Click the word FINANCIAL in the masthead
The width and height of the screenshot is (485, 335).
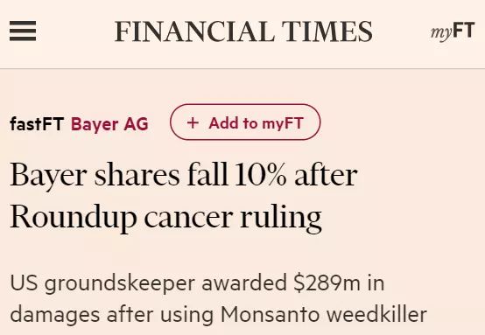[194, 31]
